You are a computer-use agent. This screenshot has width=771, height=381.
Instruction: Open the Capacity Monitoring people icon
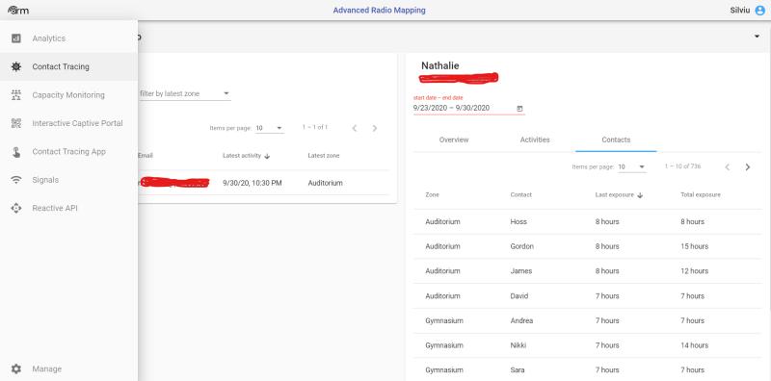coord(16,95)
